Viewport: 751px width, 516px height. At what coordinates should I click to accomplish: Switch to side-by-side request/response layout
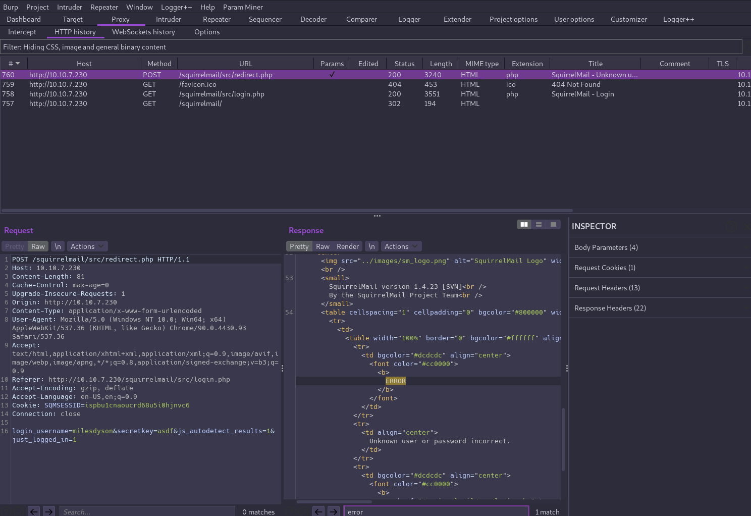click(x=524, y=224)
